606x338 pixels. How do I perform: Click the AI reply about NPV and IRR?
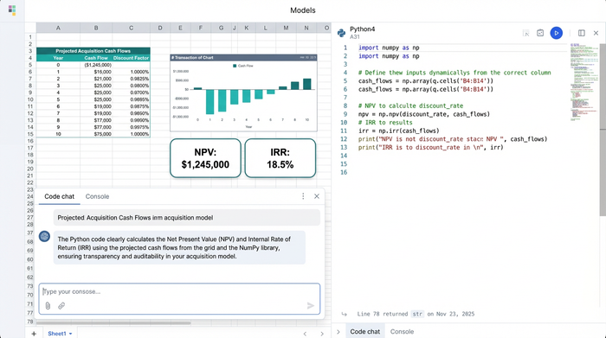(179, 248)
